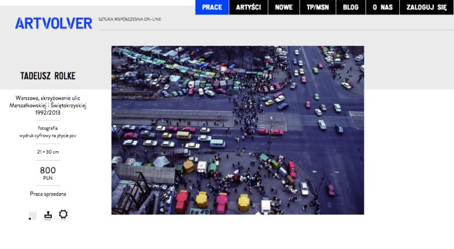Click the stamp icon under the price

(48, 215)
